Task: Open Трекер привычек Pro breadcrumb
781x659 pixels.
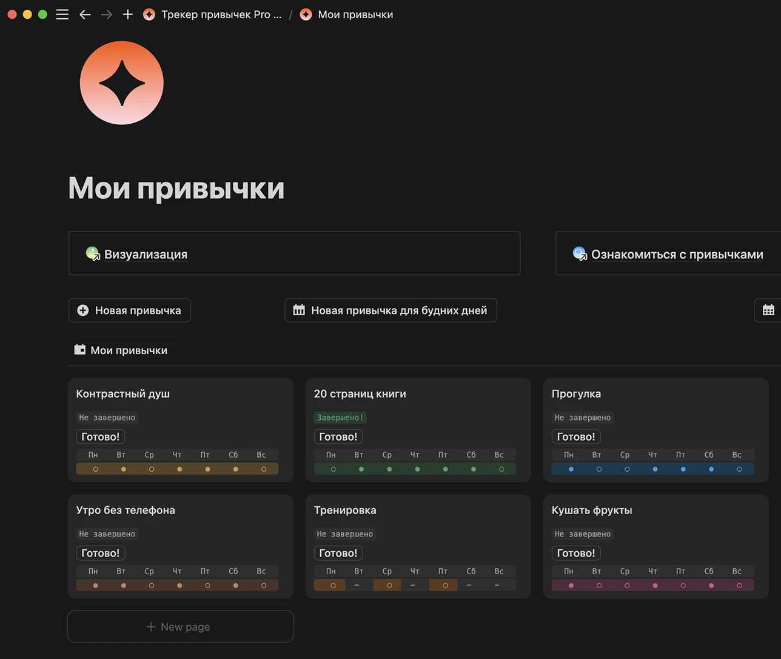Action: pyautogui.click(x=221, y=15)
